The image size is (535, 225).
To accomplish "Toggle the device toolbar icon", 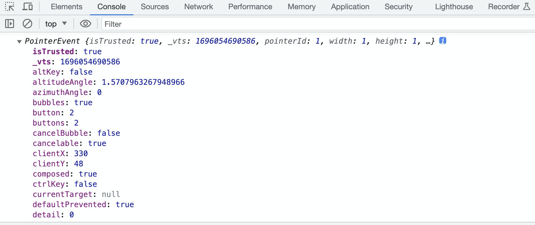I will coord(27,7).
